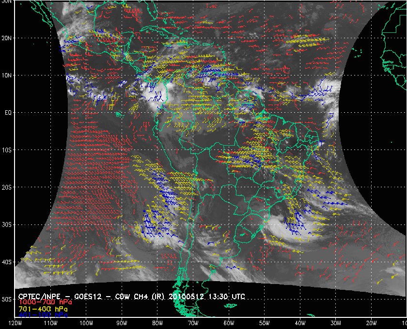Viewport: 407px width, 329px height.
Task: Click the blue 401-100 hPa legend entry
Action: 43,315
